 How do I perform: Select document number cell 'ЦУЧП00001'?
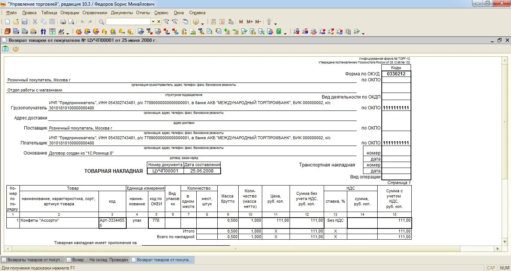click(x=165, y=171)
